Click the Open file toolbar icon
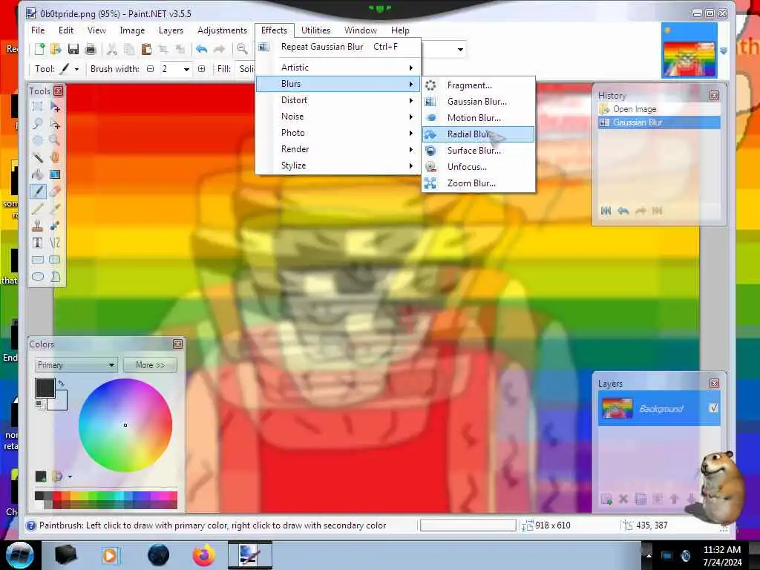 [x=56, y=49]
